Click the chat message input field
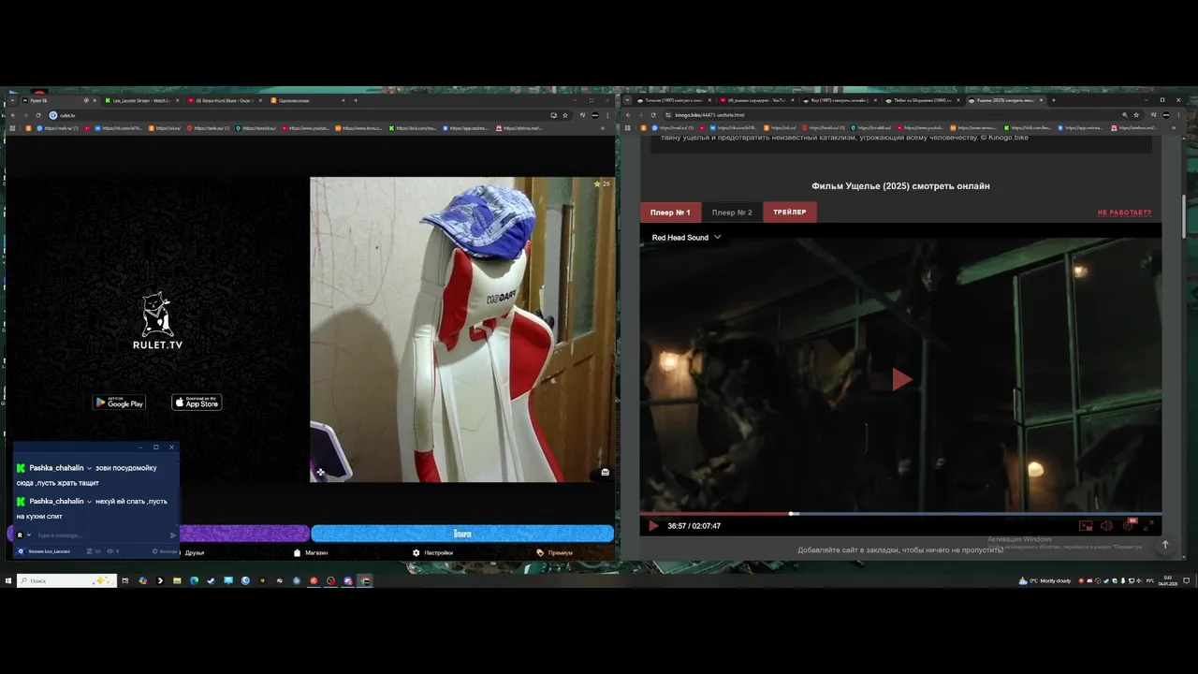The image size is (1198, 674). pos(101,535)
